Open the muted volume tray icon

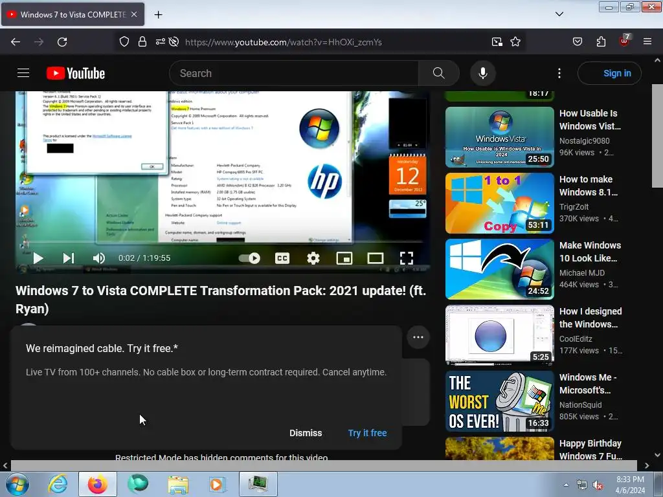click(598, 485)
